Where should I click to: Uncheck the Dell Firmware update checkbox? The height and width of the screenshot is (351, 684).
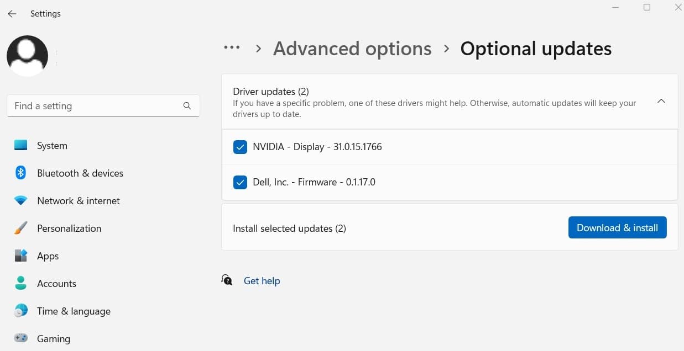240,182
